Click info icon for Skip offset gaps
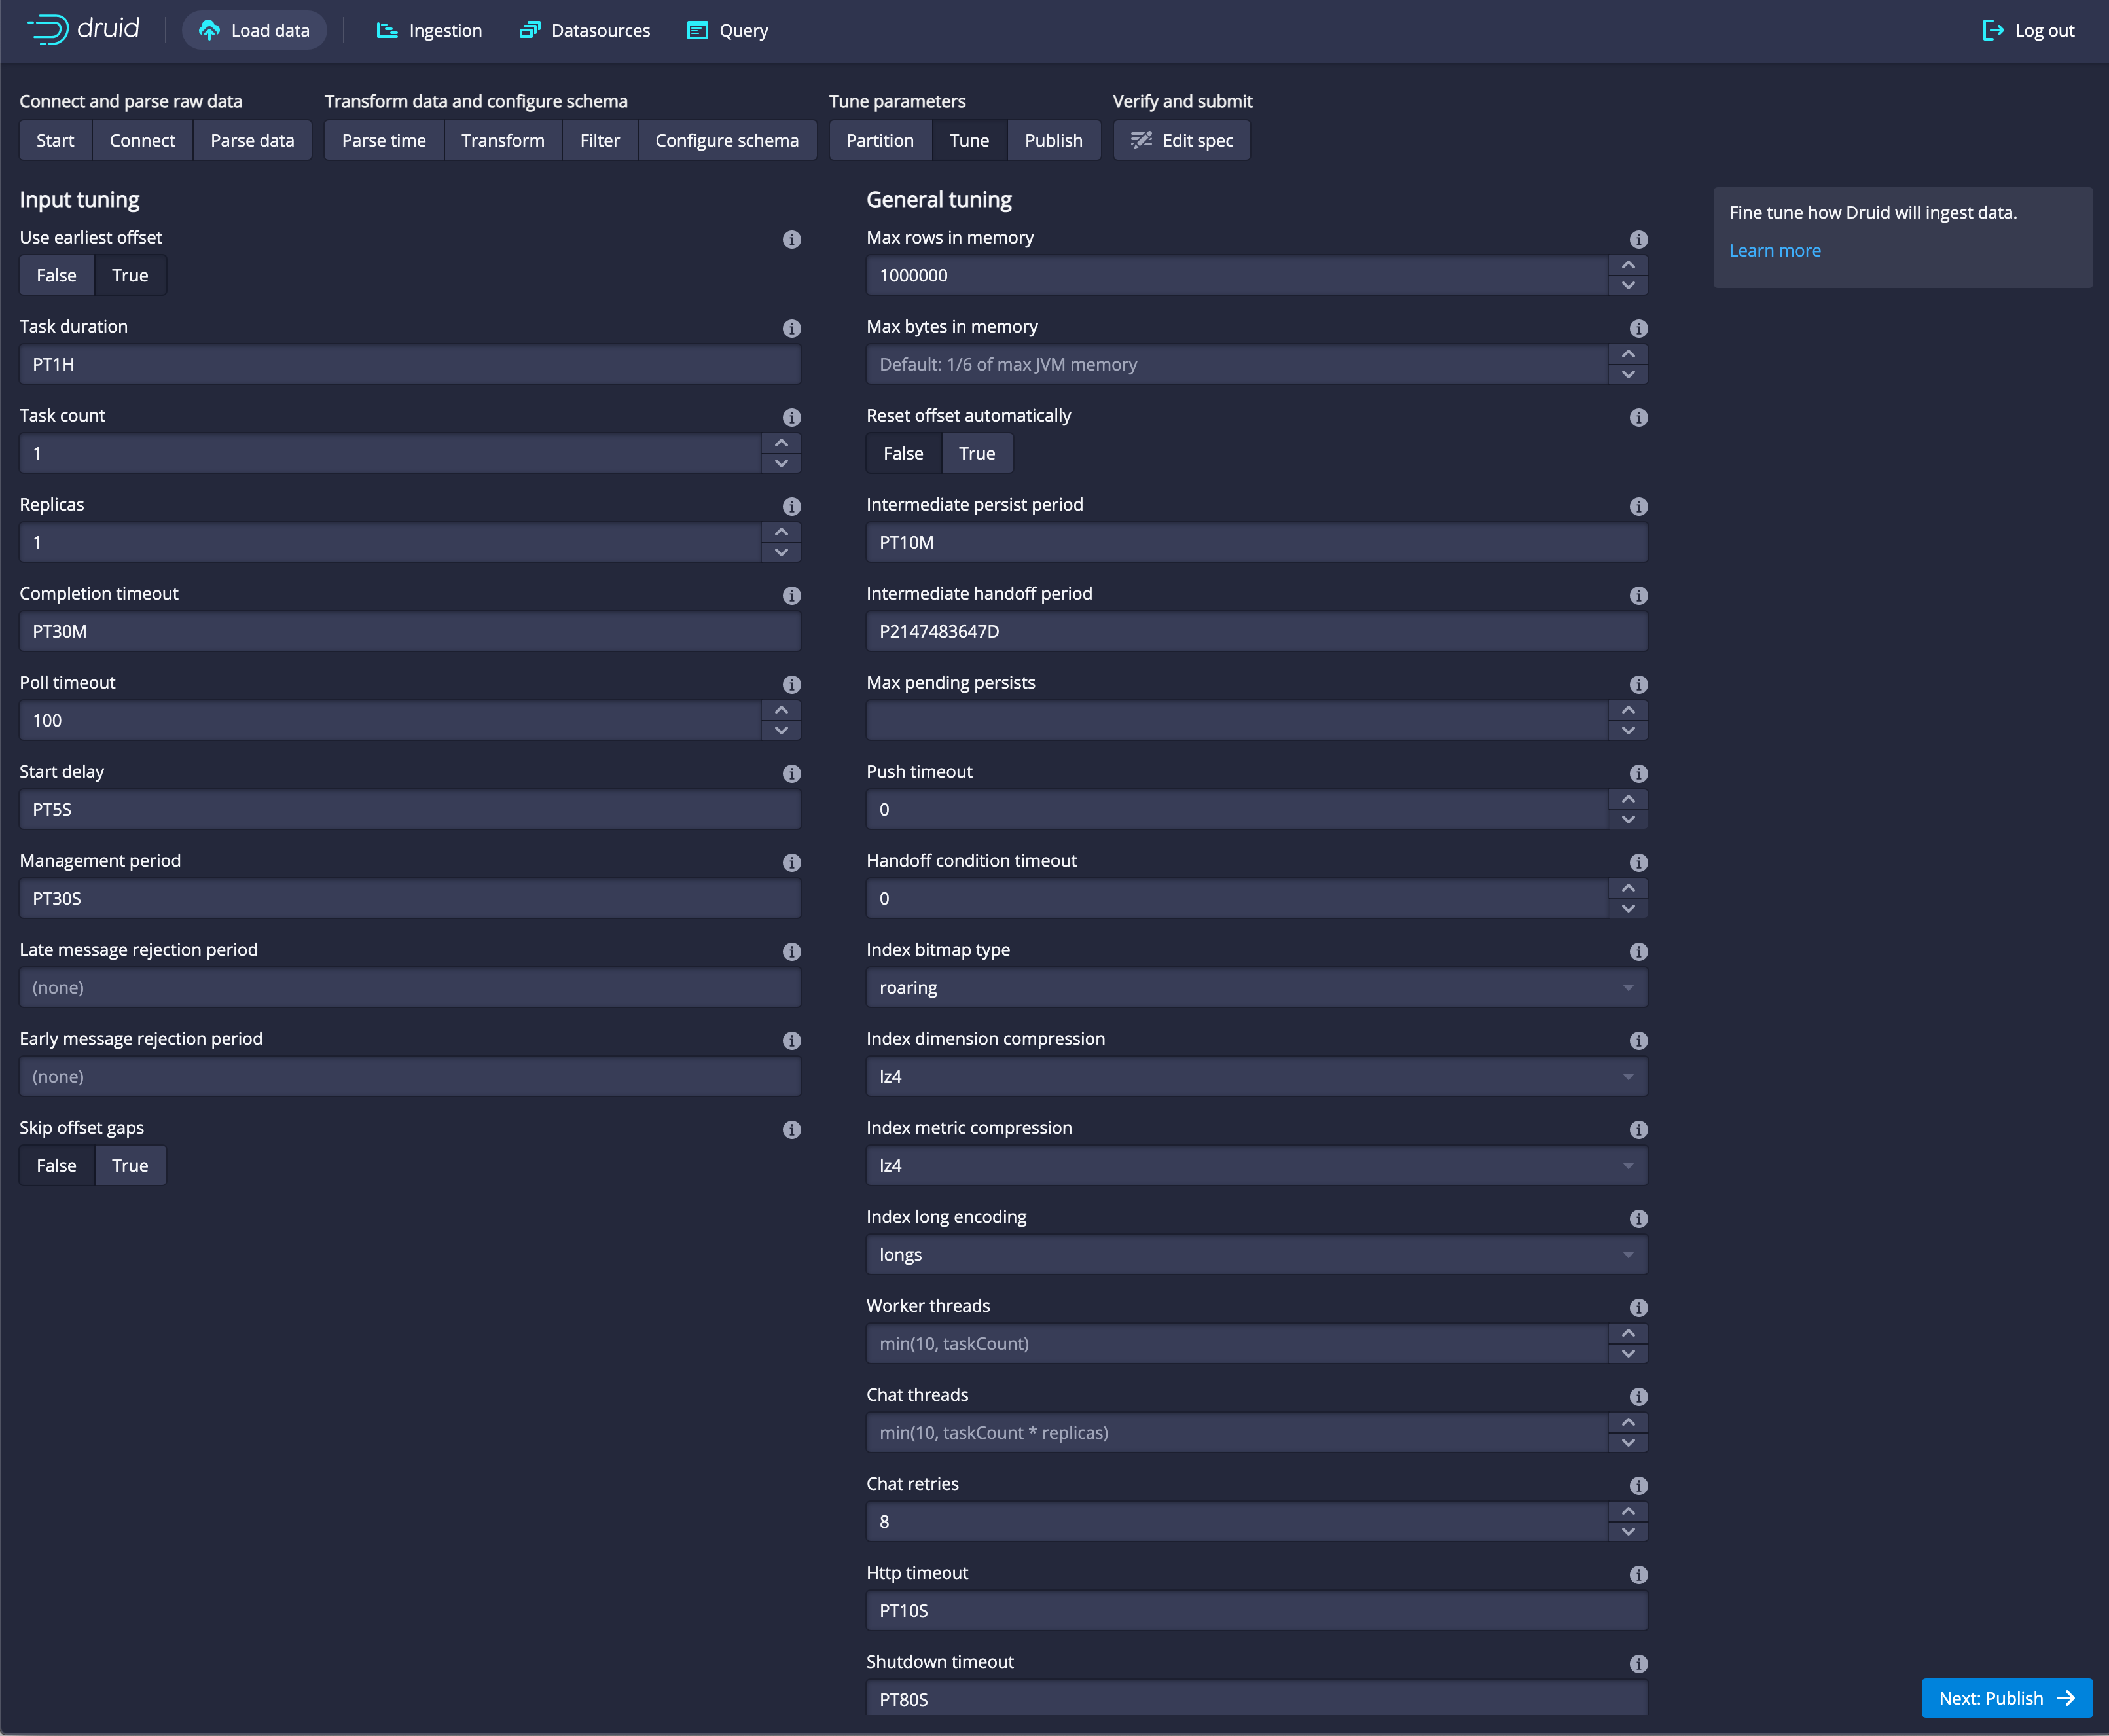The width and height of the screenshot is (2109, 1736). pyautogui.click(x=791, y=1129)
